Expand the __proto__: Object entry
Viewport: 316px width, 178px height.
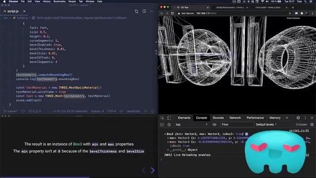pyautogui.click(x=168, y=150)
